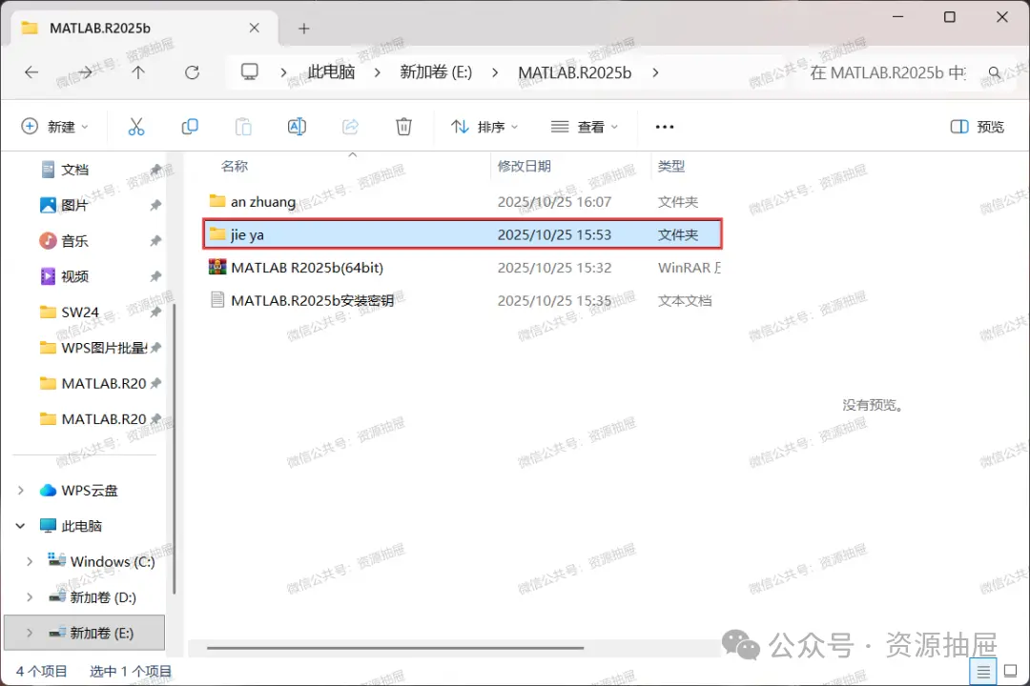The width and height of the screenshot is (1030, 686).
Task: Navigate back with the left arrow
Action: tap(31, 72)
